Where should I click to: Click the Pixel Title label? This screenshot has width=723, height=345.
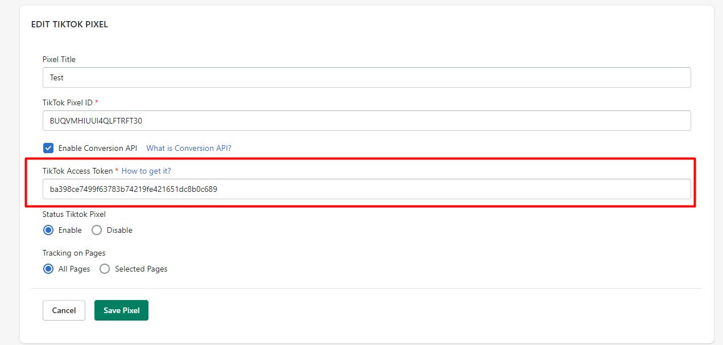click(x=59, y=59)
